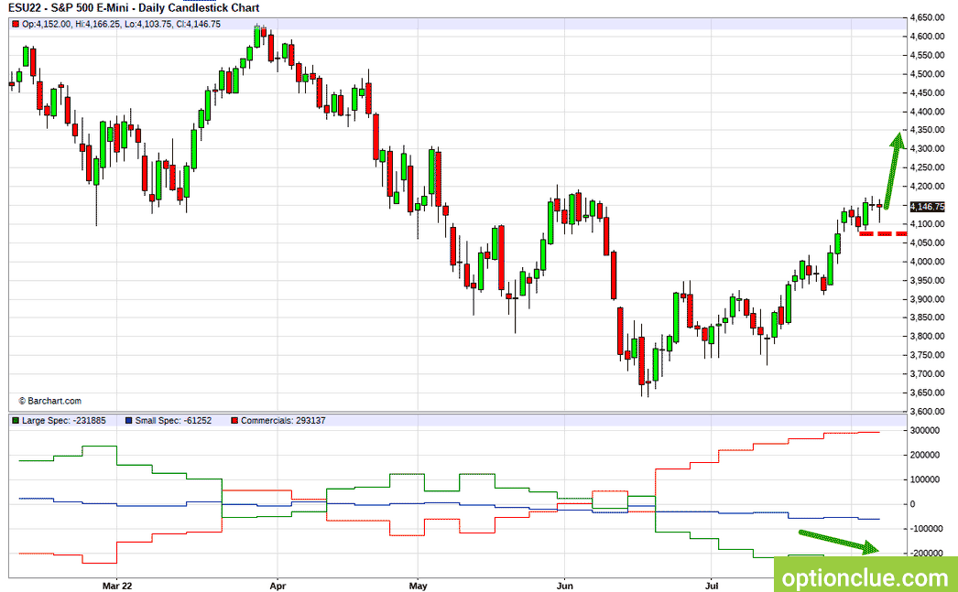Click the © Barchart.com credit text
This screenshot has width=958, height=592.
click(x=49, y=401)
